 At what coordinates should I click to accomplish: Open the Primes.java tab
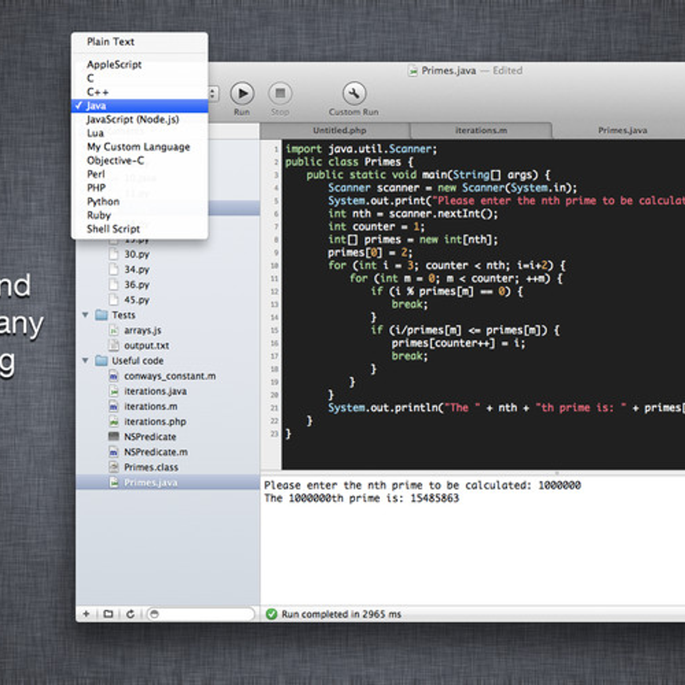tap(622, 130)
